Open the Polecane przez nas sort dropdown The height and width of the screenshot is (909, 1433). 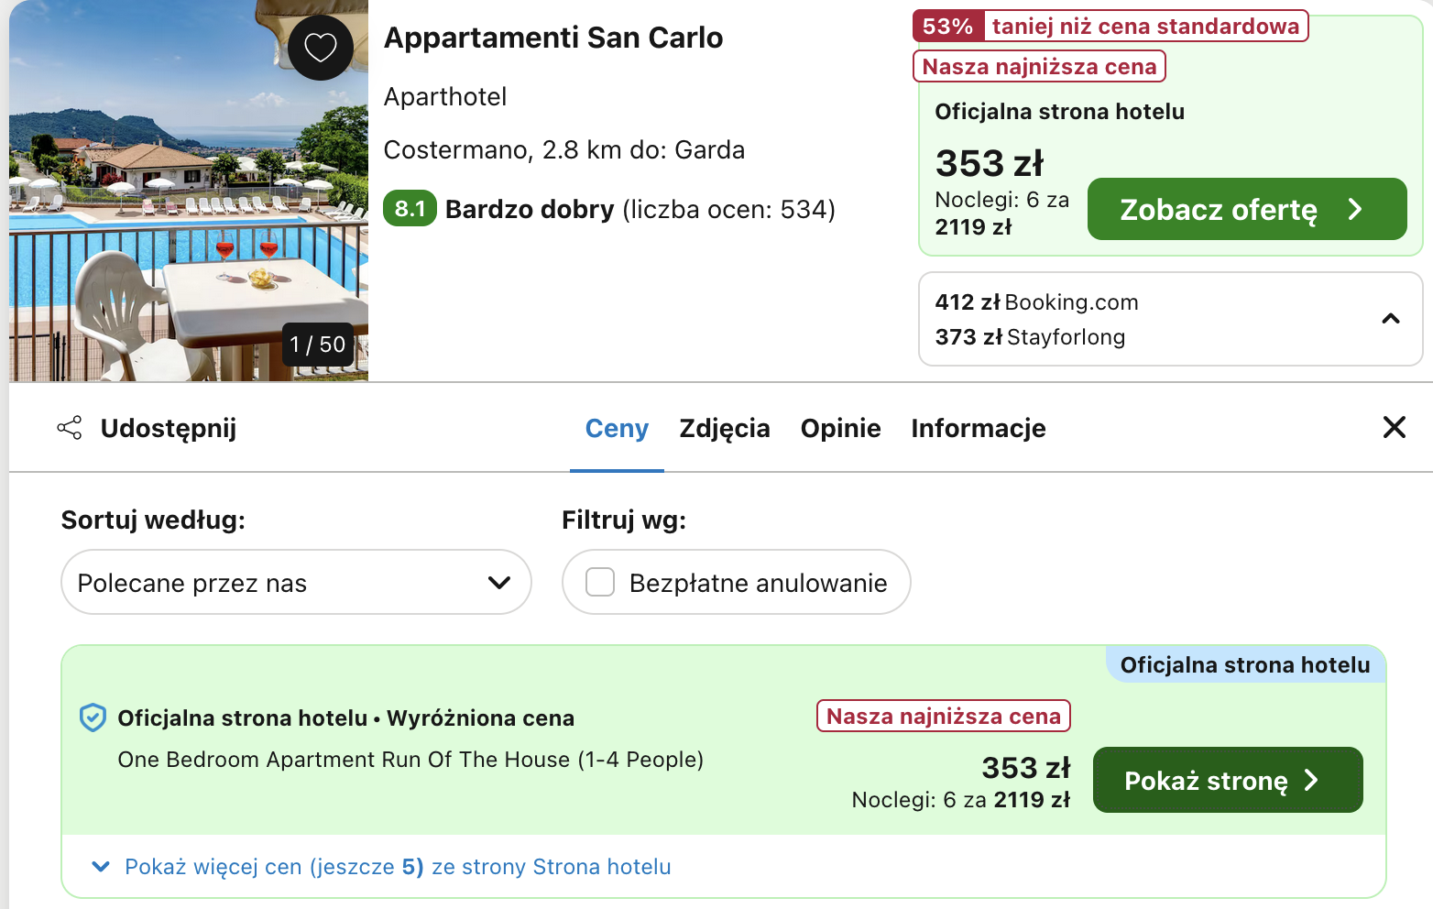tap(295, 582)
